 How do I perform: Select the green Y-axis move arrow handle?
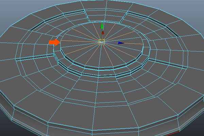[x=102, y=26]
